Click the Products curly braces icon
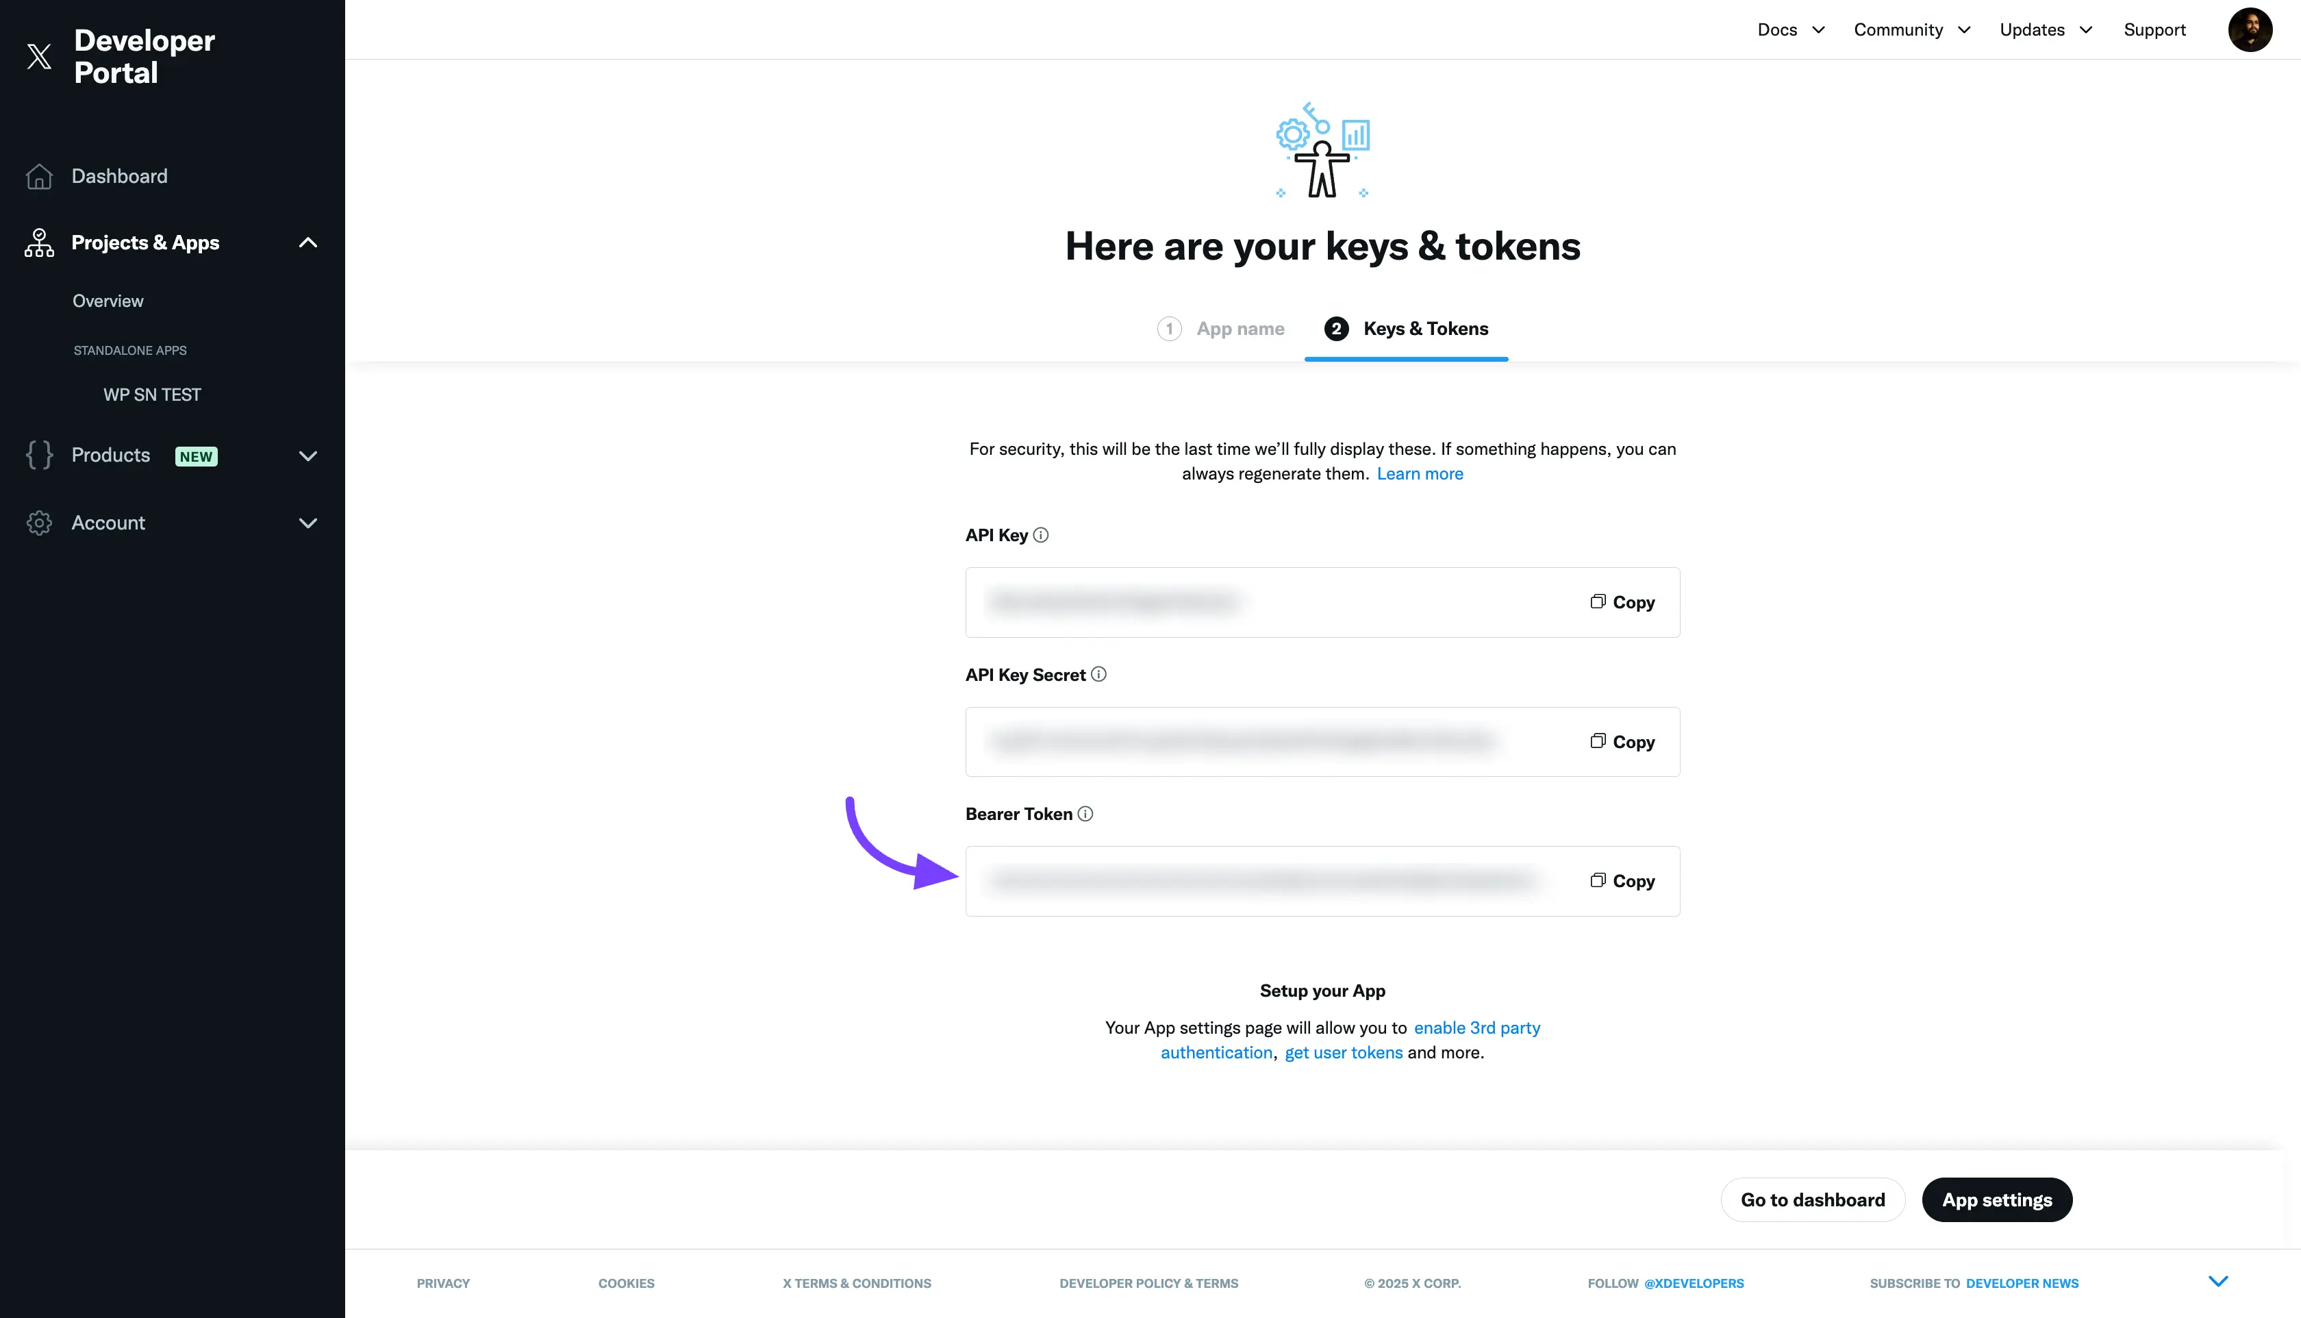Image resolution: width=2301 pixels, height=1318 pixels. (x=39, y=456)
